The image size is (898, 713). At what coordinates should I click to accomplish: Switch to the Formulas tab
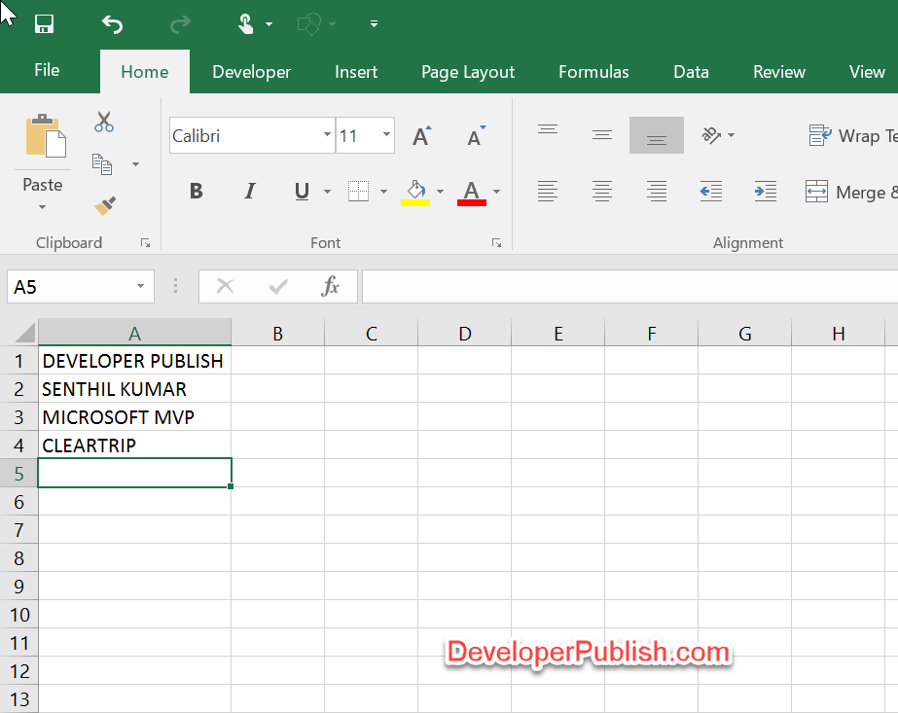pyautogui.click(x=593, y=72)
